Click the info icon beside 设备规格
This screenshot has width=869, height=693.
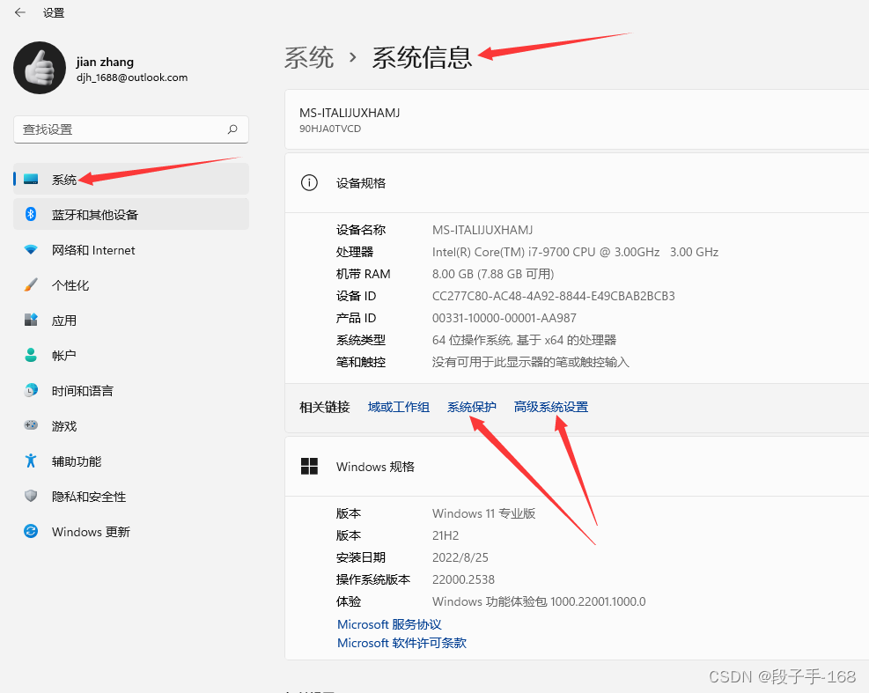click(x=309, y=182)
